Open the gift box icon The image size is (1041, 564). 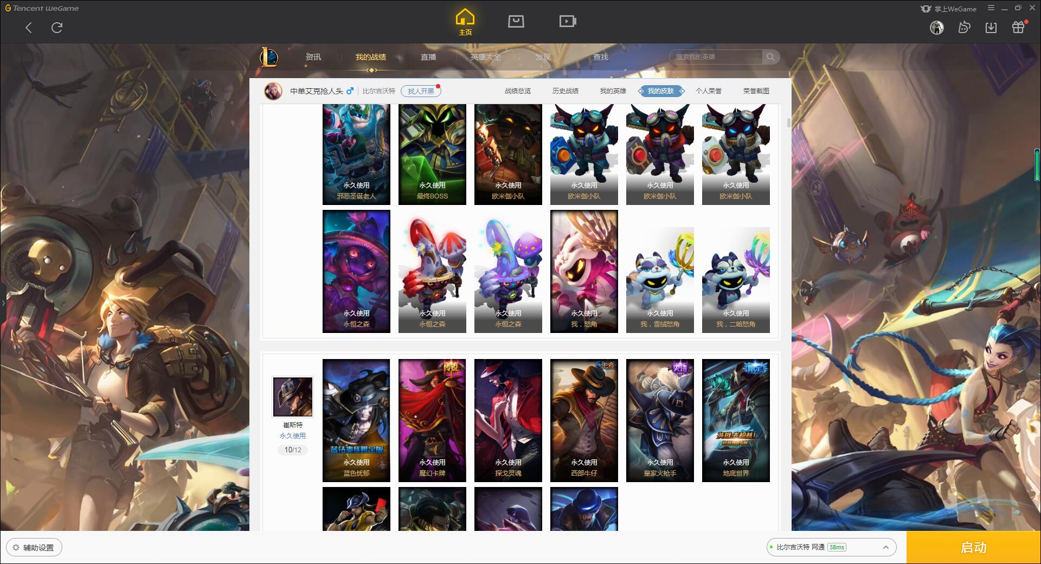[x=1018, y=27]
